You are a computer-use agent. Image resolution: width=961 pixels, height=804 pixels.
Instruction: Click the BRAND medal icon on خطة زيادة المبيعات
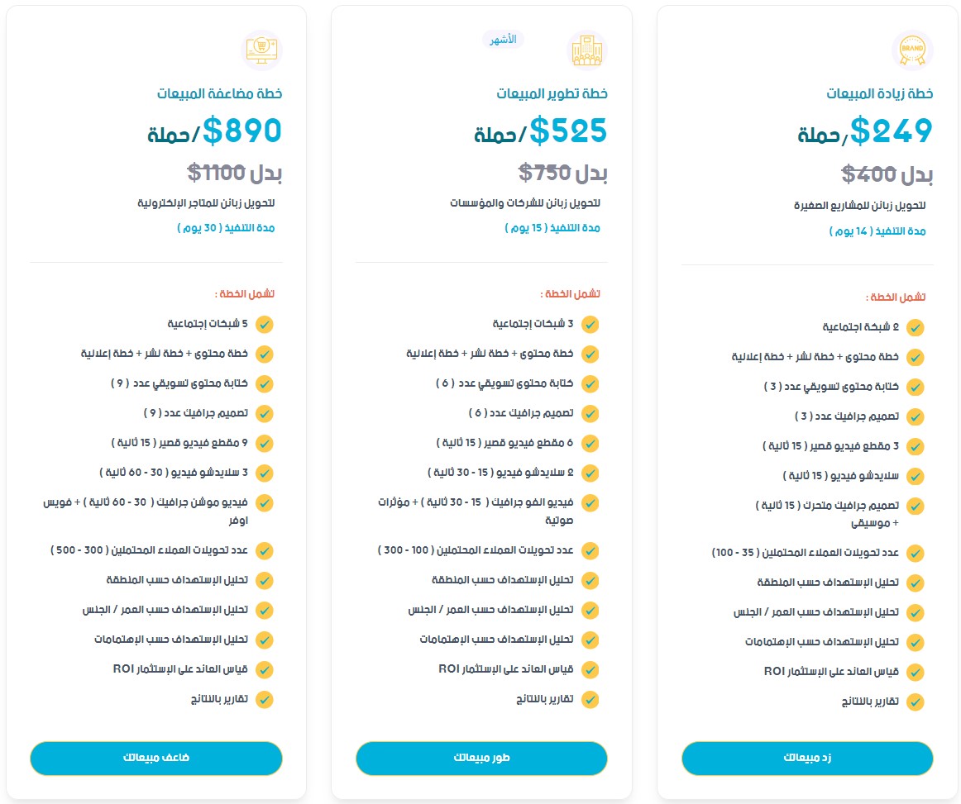pos(911,50)
